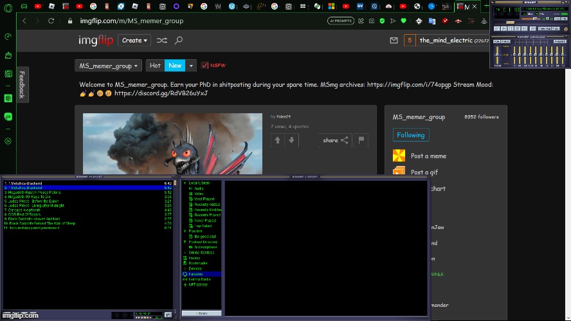Skip to next track in Winamp
This screenshot has width=571, height=321.
tap(525, 28)
